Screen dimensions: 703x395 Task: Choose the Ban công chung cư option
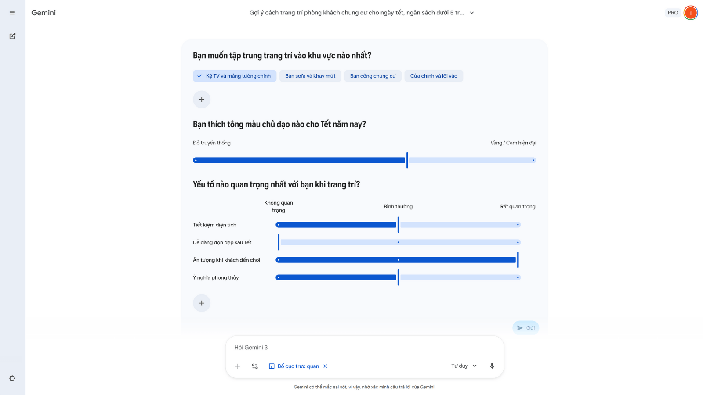coord(373,75)
